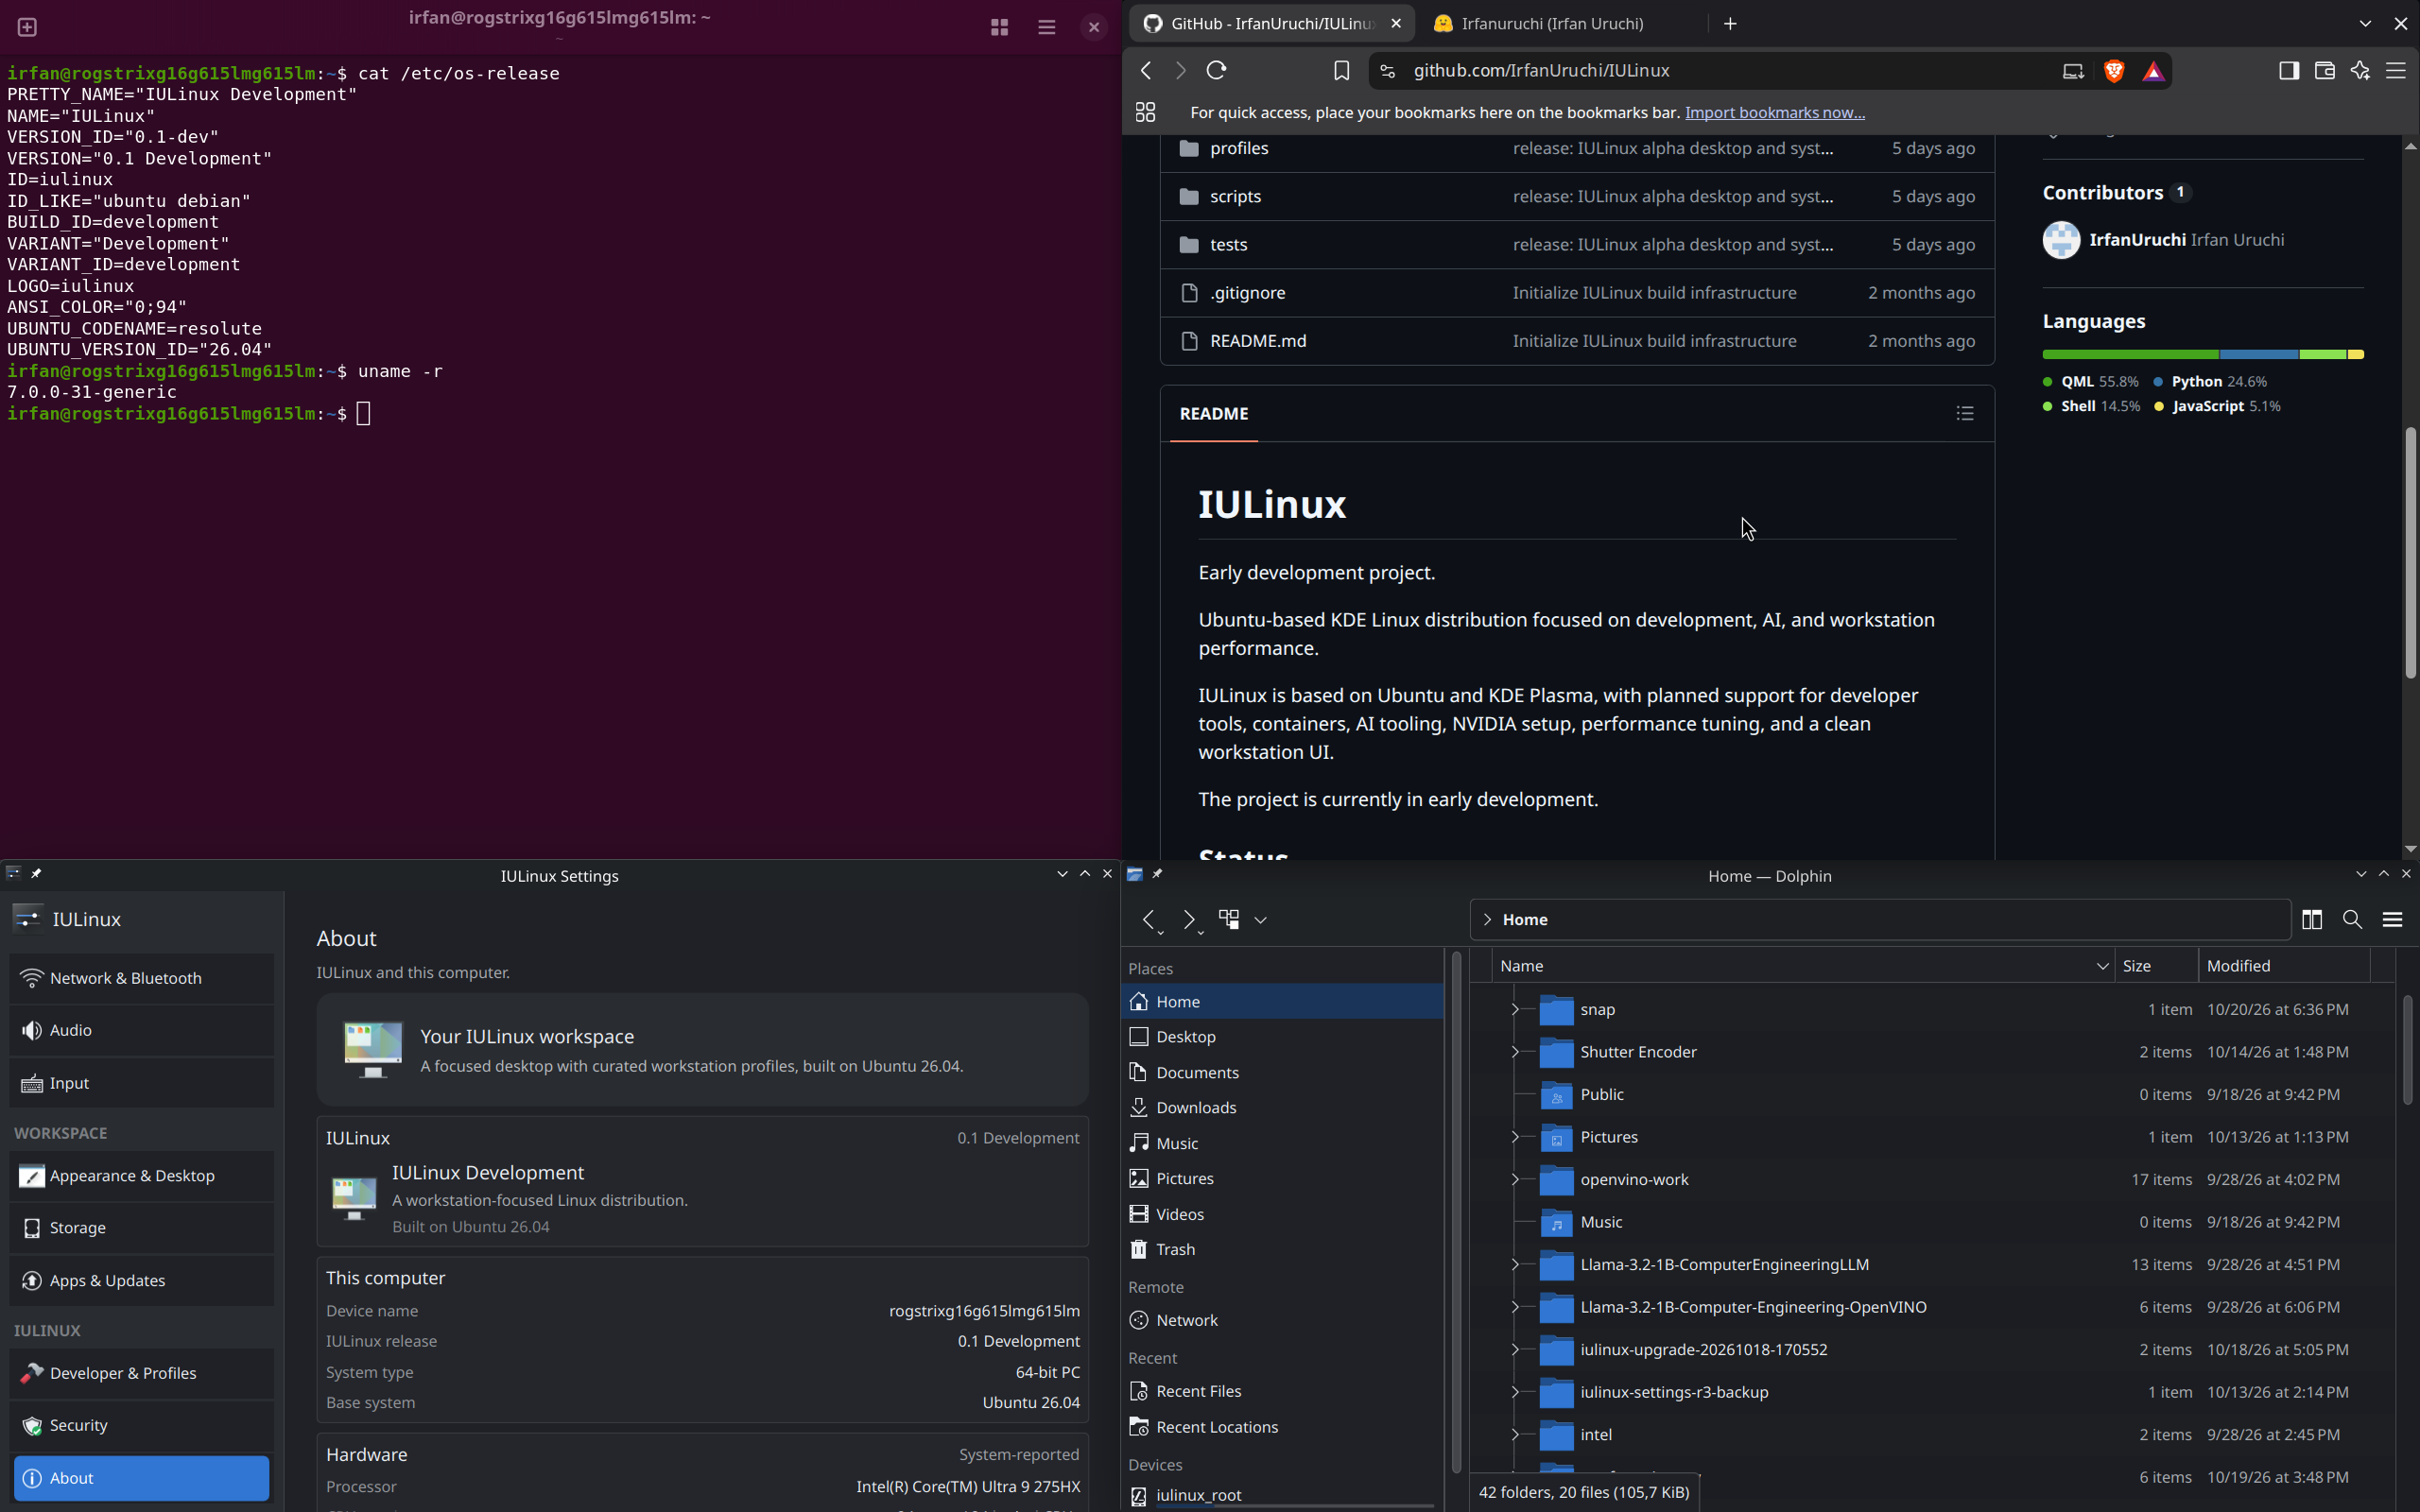Select the README tab
This screenshot has width=2420, height=1512.
(1214, 413)
